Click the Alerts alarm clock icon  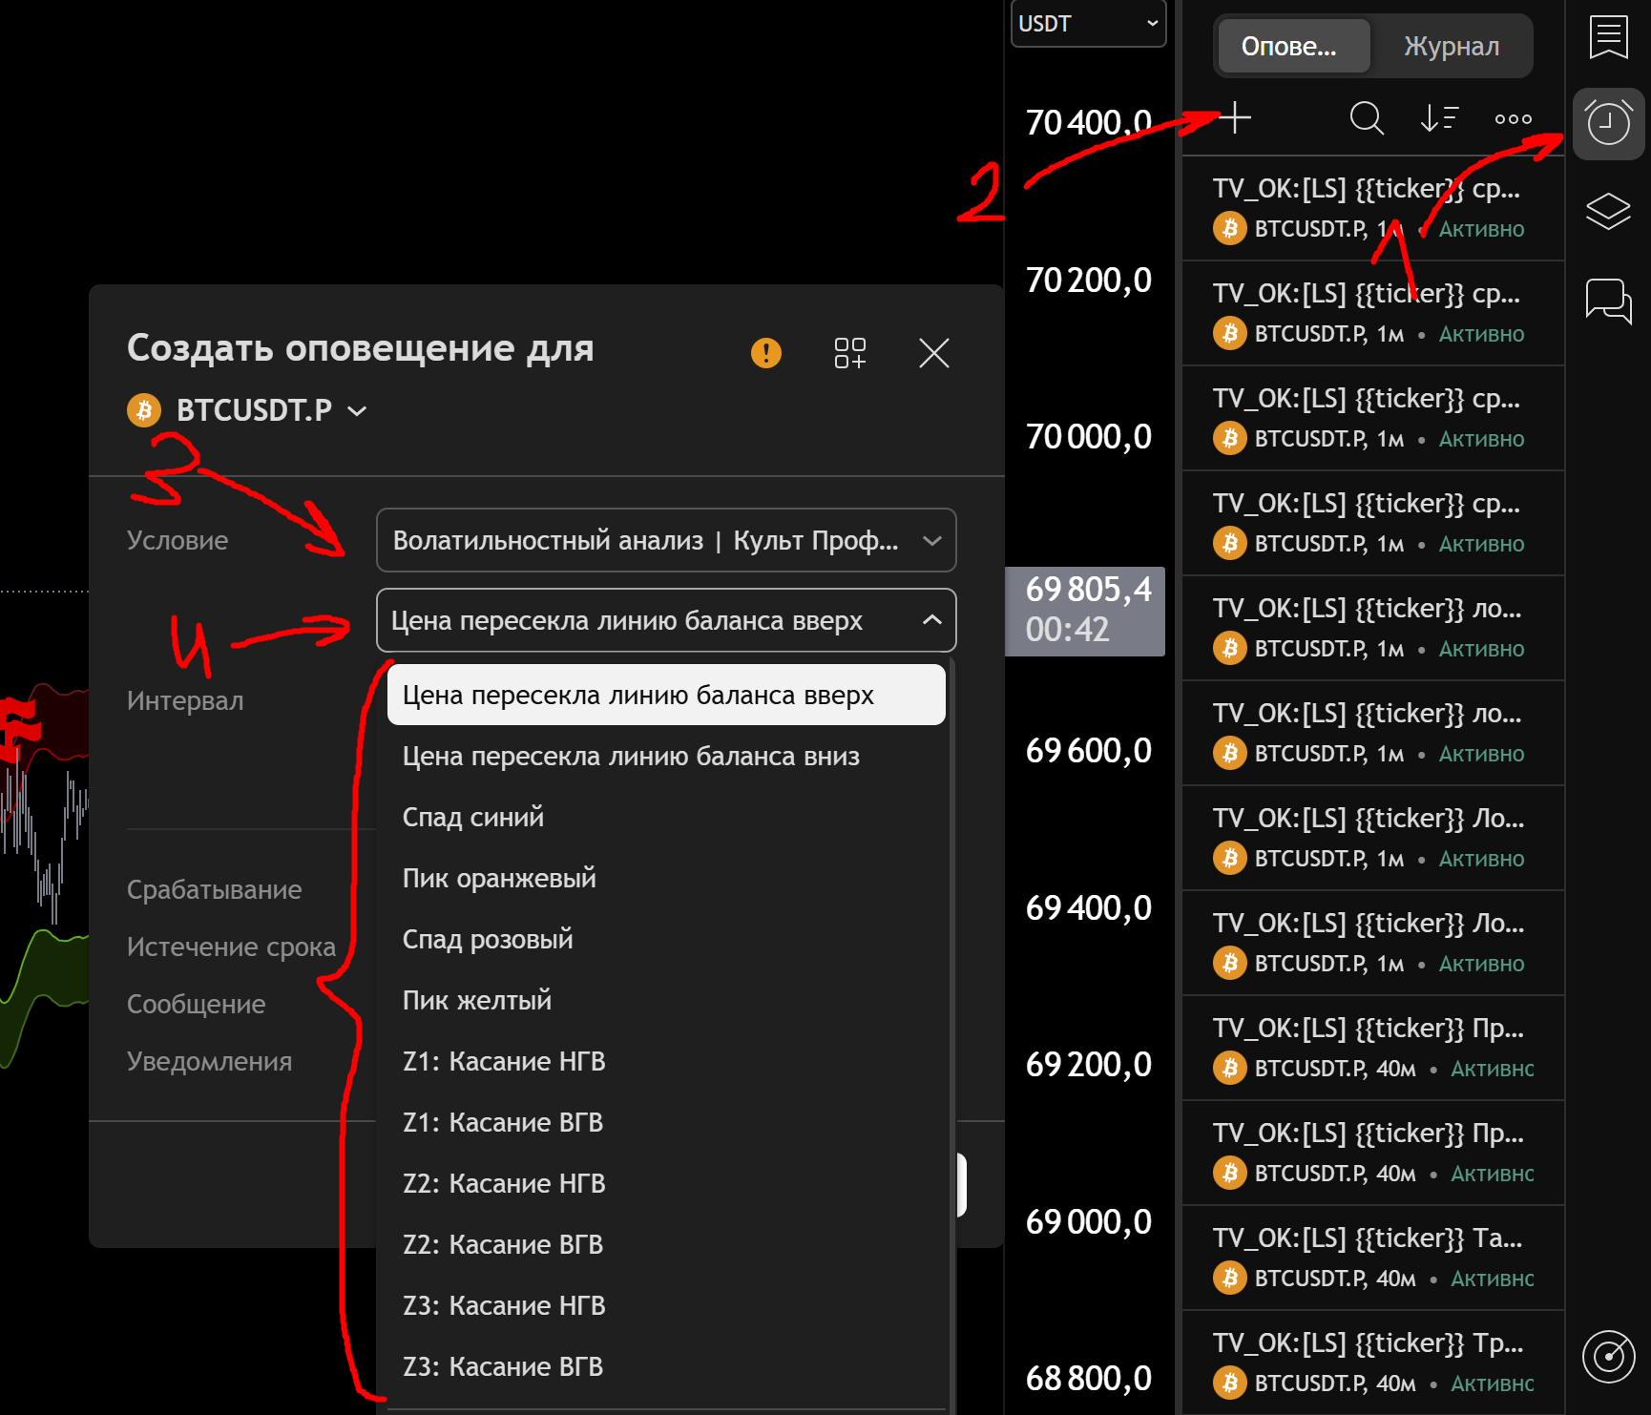[x=1608, y=124]
